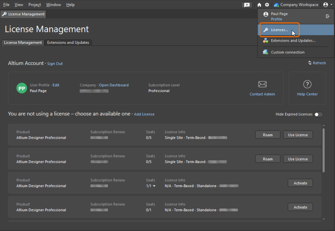Open the feedback comment icon in the toolbar
The height and width of the screenshot is (231, 335).
point(247,4)
